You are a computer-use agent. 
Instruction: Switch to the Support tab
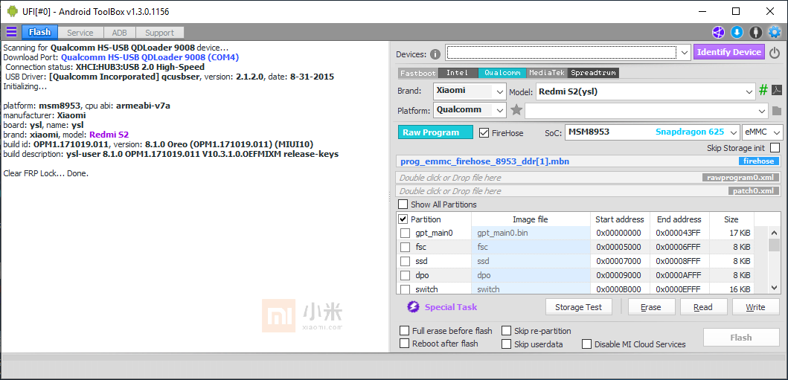159,33
